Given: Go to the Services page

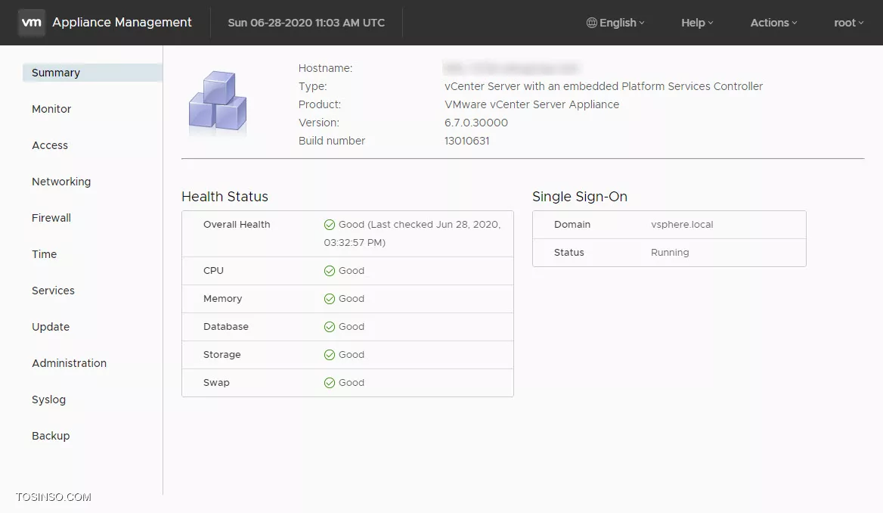Looking at the screenshot, I should coord(53,291).
